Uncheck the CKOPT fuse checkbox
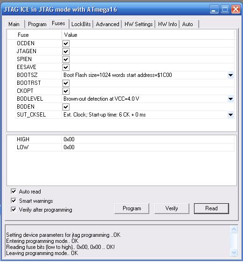 (66, 91)
